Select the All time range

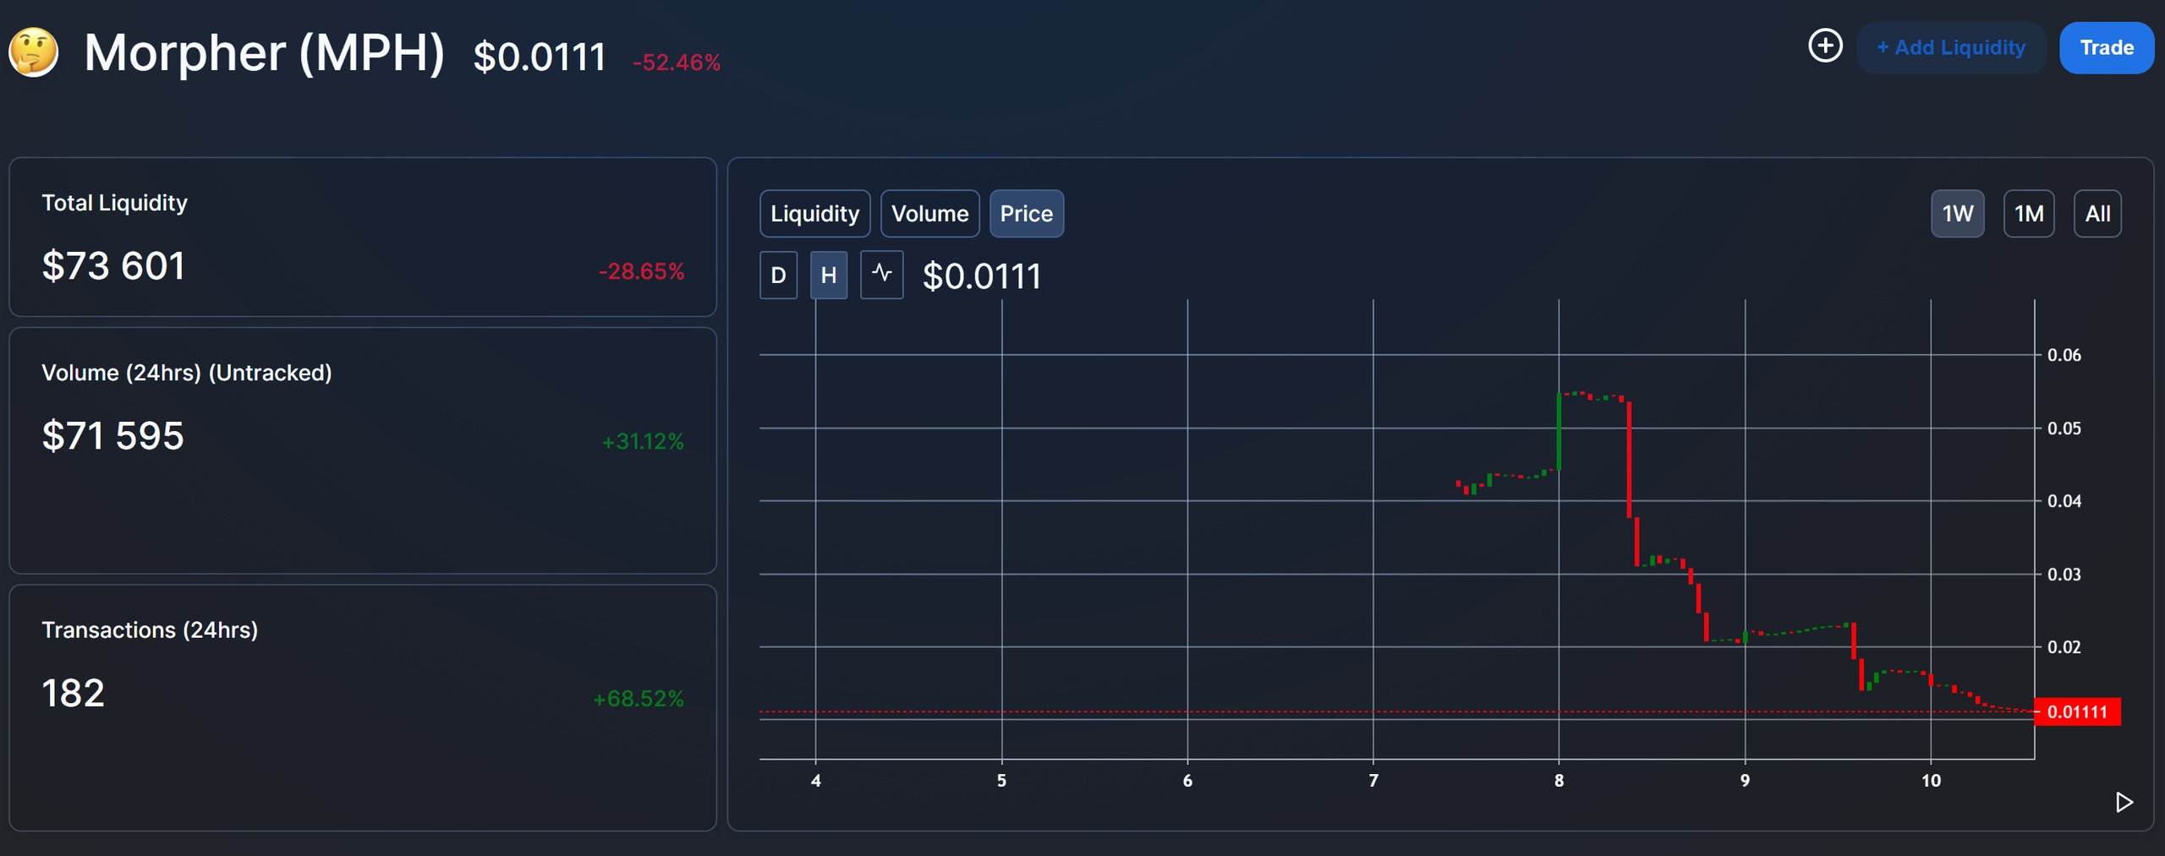point(2097,214)
